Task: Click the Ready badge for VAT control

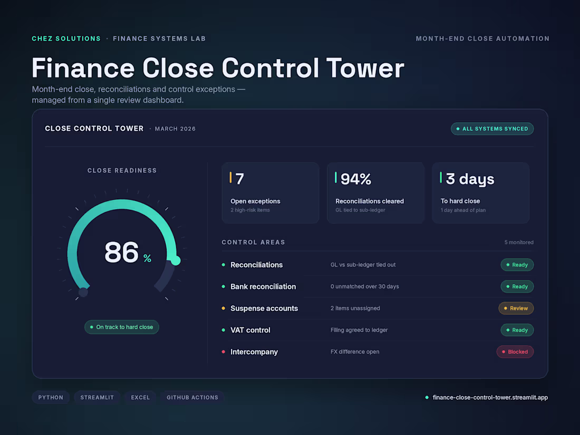Action: pos(517,330)
